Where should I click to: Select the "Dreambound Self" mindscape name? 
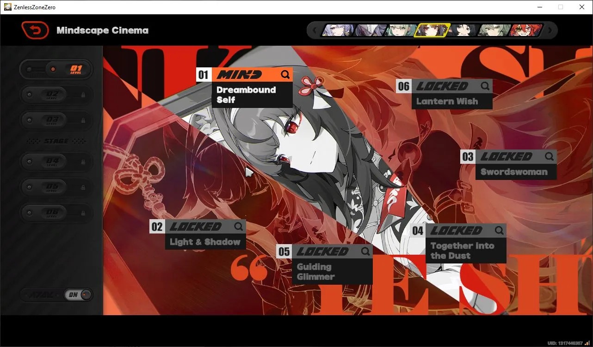click(246, 95)
